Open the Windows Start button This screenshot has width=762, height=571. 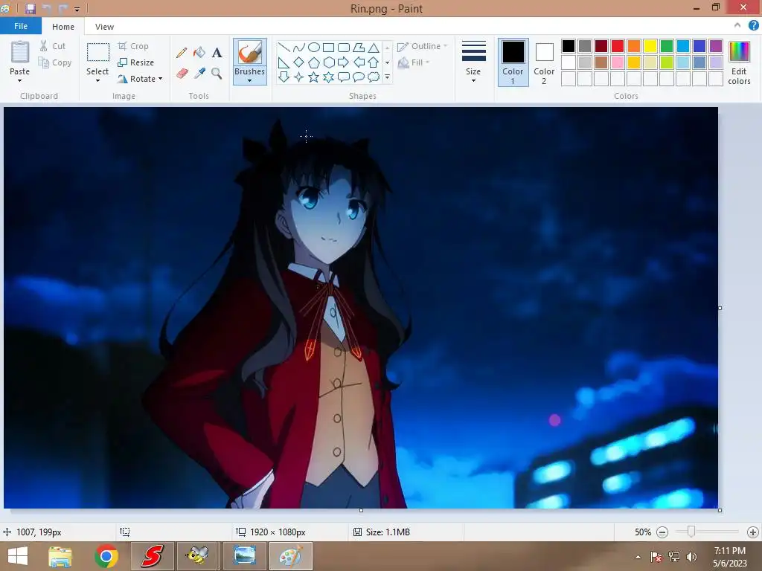pos(18,556)
